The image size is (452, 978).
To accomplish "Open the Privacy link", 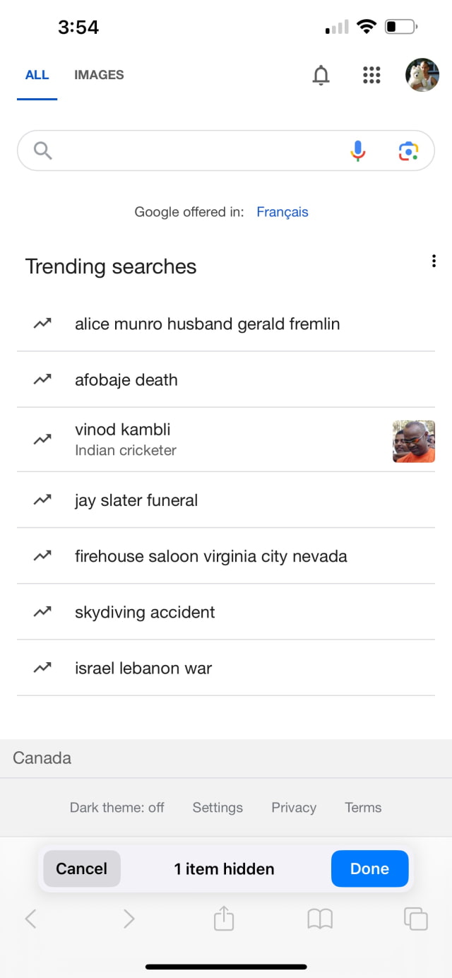I will (294, 808).
